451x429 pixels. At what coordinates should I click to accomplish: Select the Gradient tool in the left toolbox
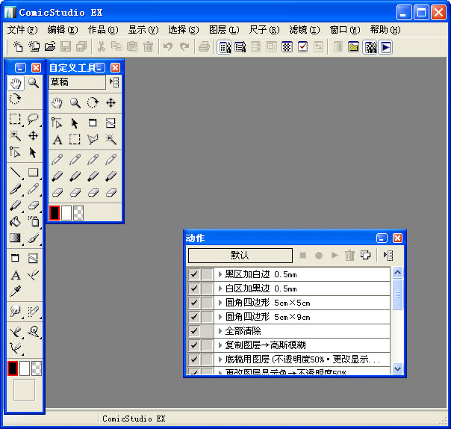point(16,238)
